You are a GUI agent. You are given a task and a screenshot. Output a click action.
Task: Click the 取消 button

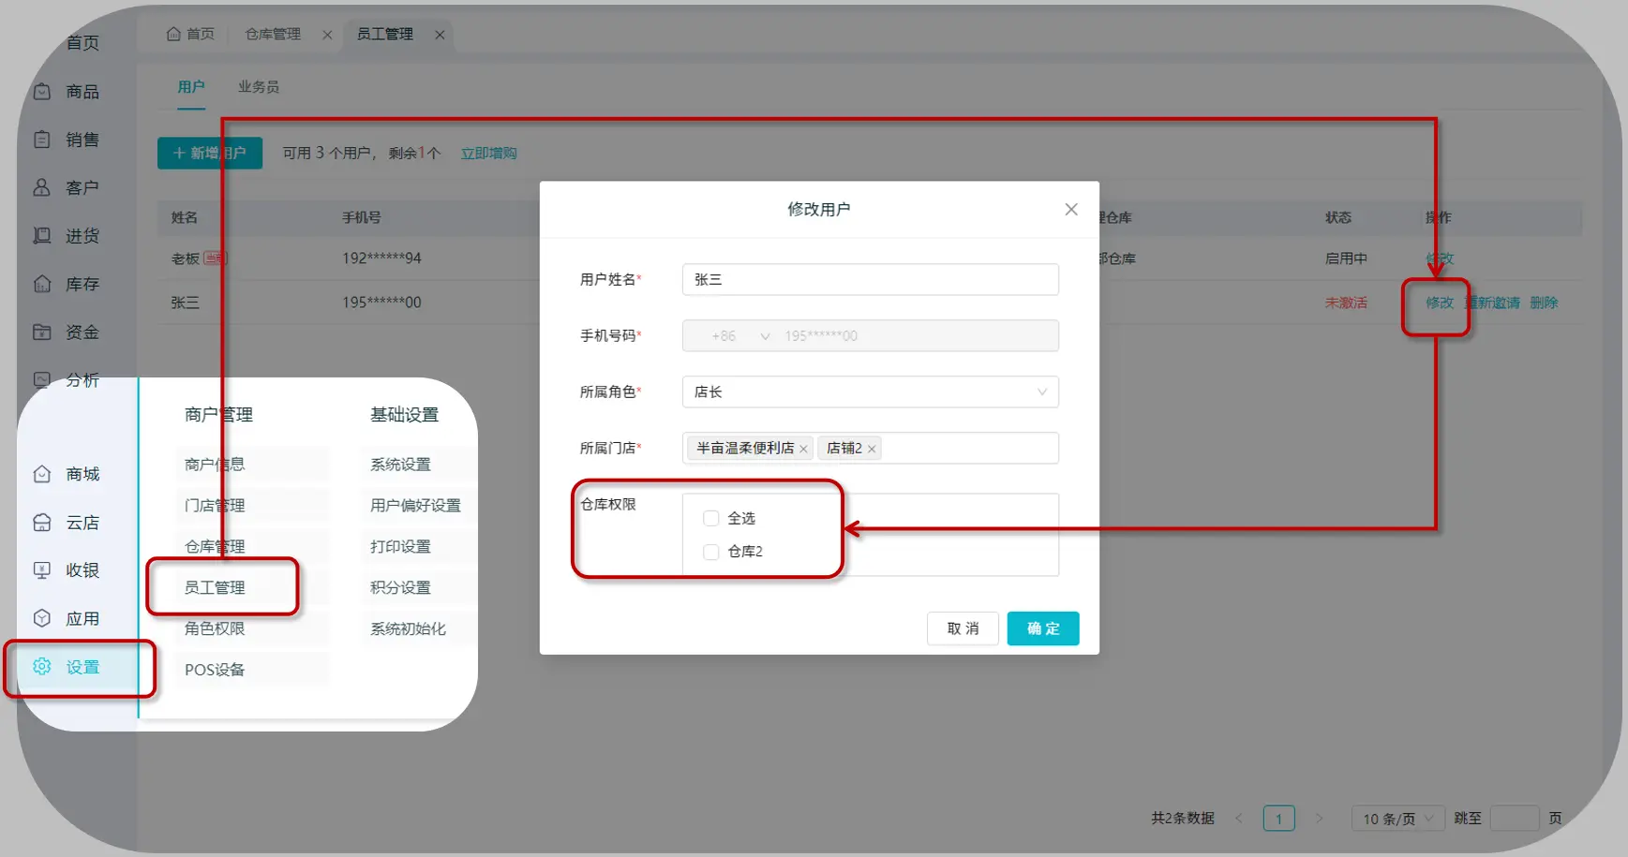click(x=963, y=628)
